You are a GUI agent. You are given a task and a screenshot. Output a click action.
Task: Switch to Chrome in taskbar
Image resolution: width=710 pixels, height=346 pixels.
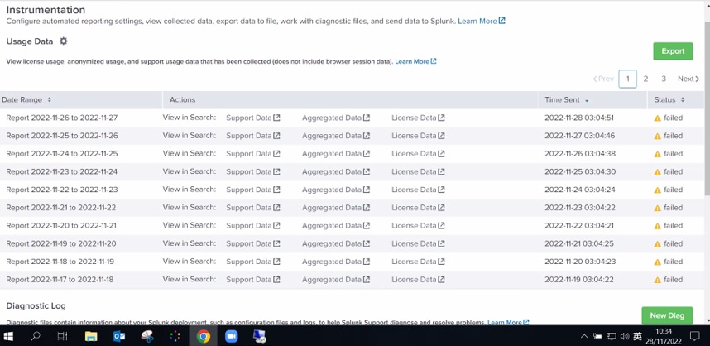204,336
